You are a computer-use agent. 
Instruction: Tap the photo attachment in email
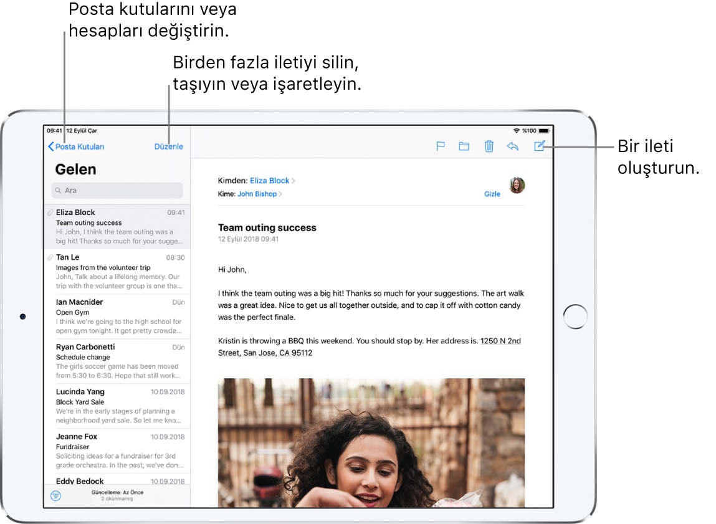point(371,442)
